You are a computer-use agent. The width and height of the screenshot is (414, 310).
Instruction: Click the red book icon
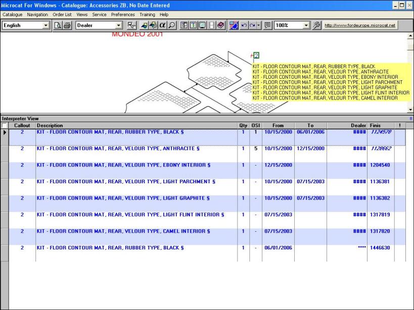pos(221,25)
